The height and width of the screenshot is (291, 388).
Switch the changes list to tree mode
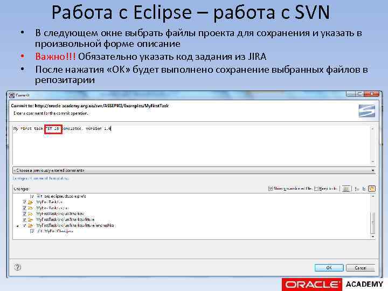364,189
